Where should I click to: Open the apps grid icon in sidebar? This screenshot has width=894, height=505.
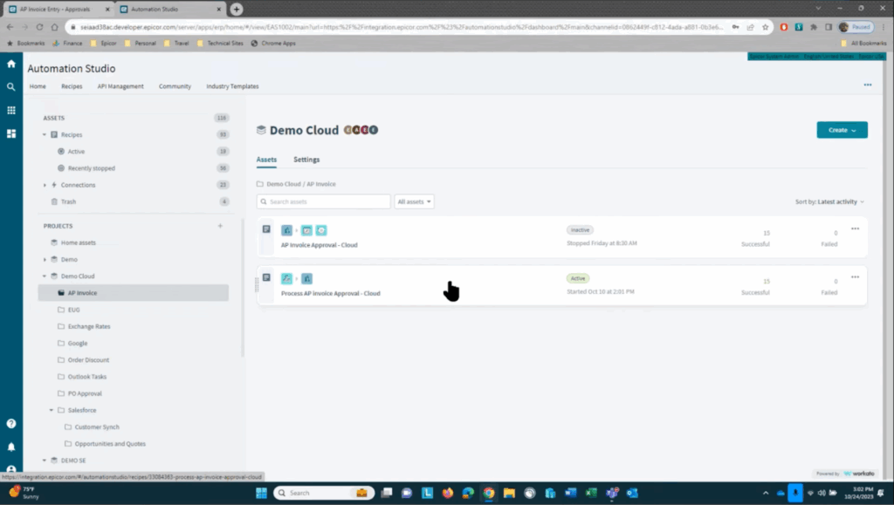[11, 111]
